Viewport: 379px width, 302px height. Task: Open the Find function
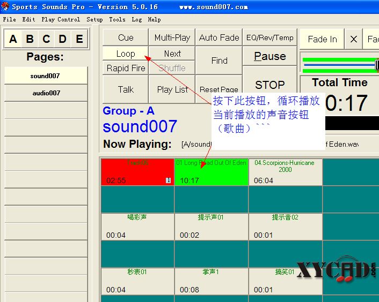pyautogui.click(x=218, y=61)
